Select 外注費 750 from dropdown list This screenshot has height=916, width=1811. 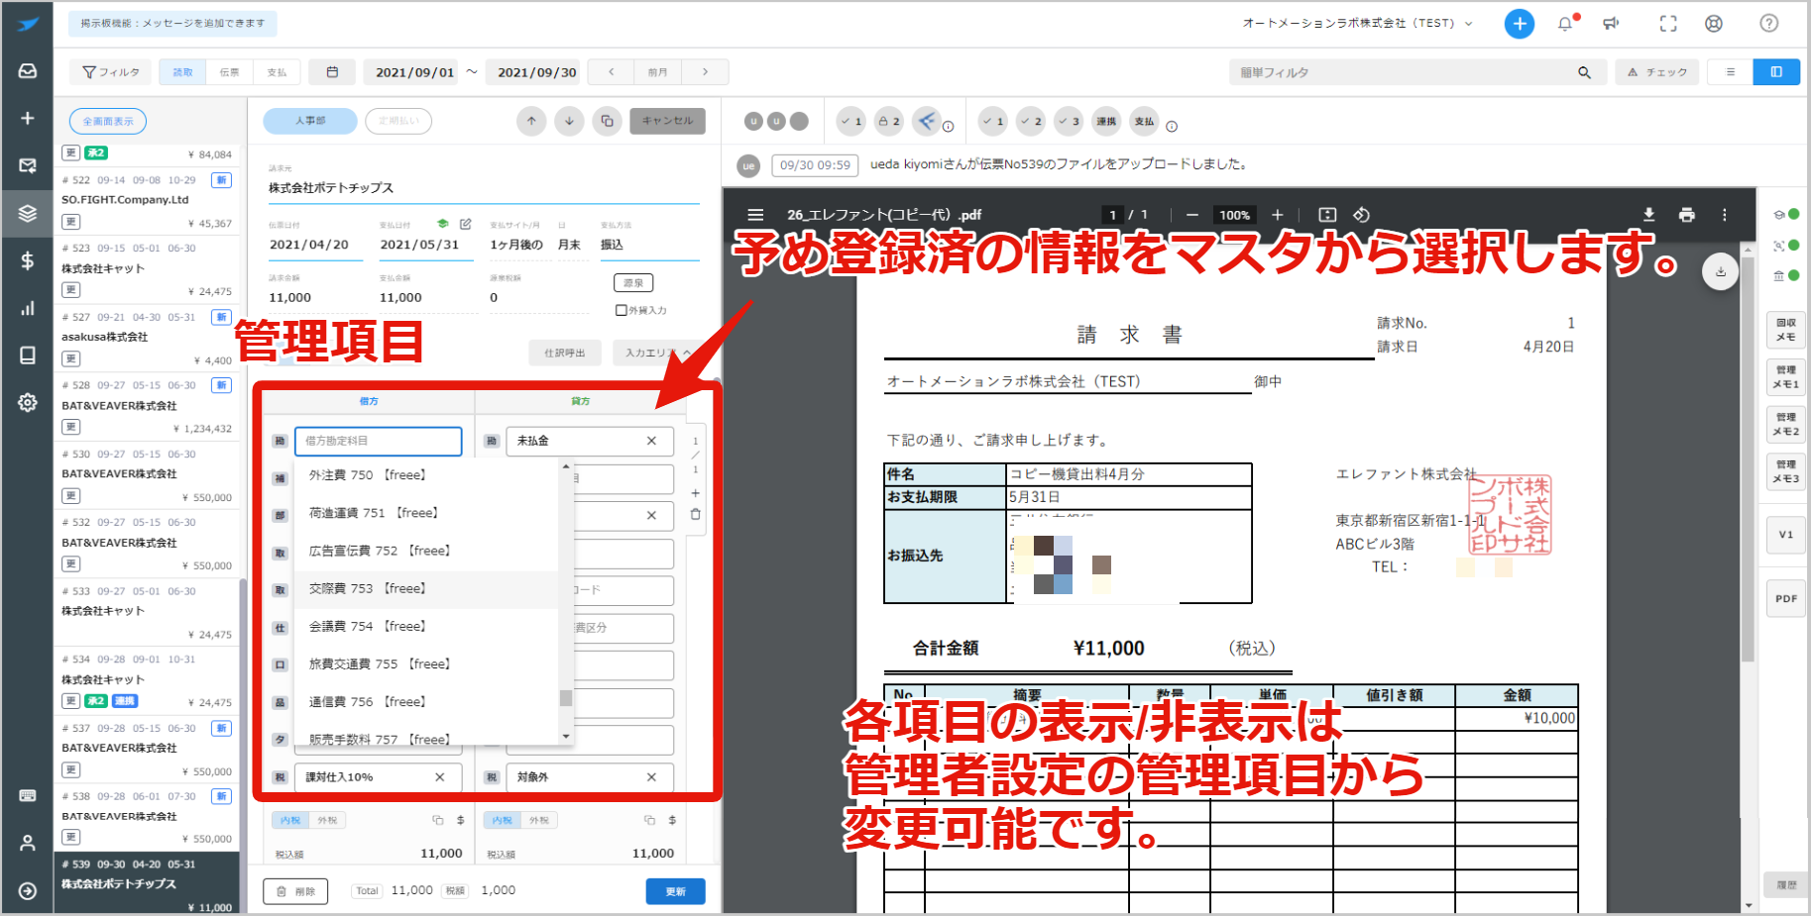click(x=427, y=475)
